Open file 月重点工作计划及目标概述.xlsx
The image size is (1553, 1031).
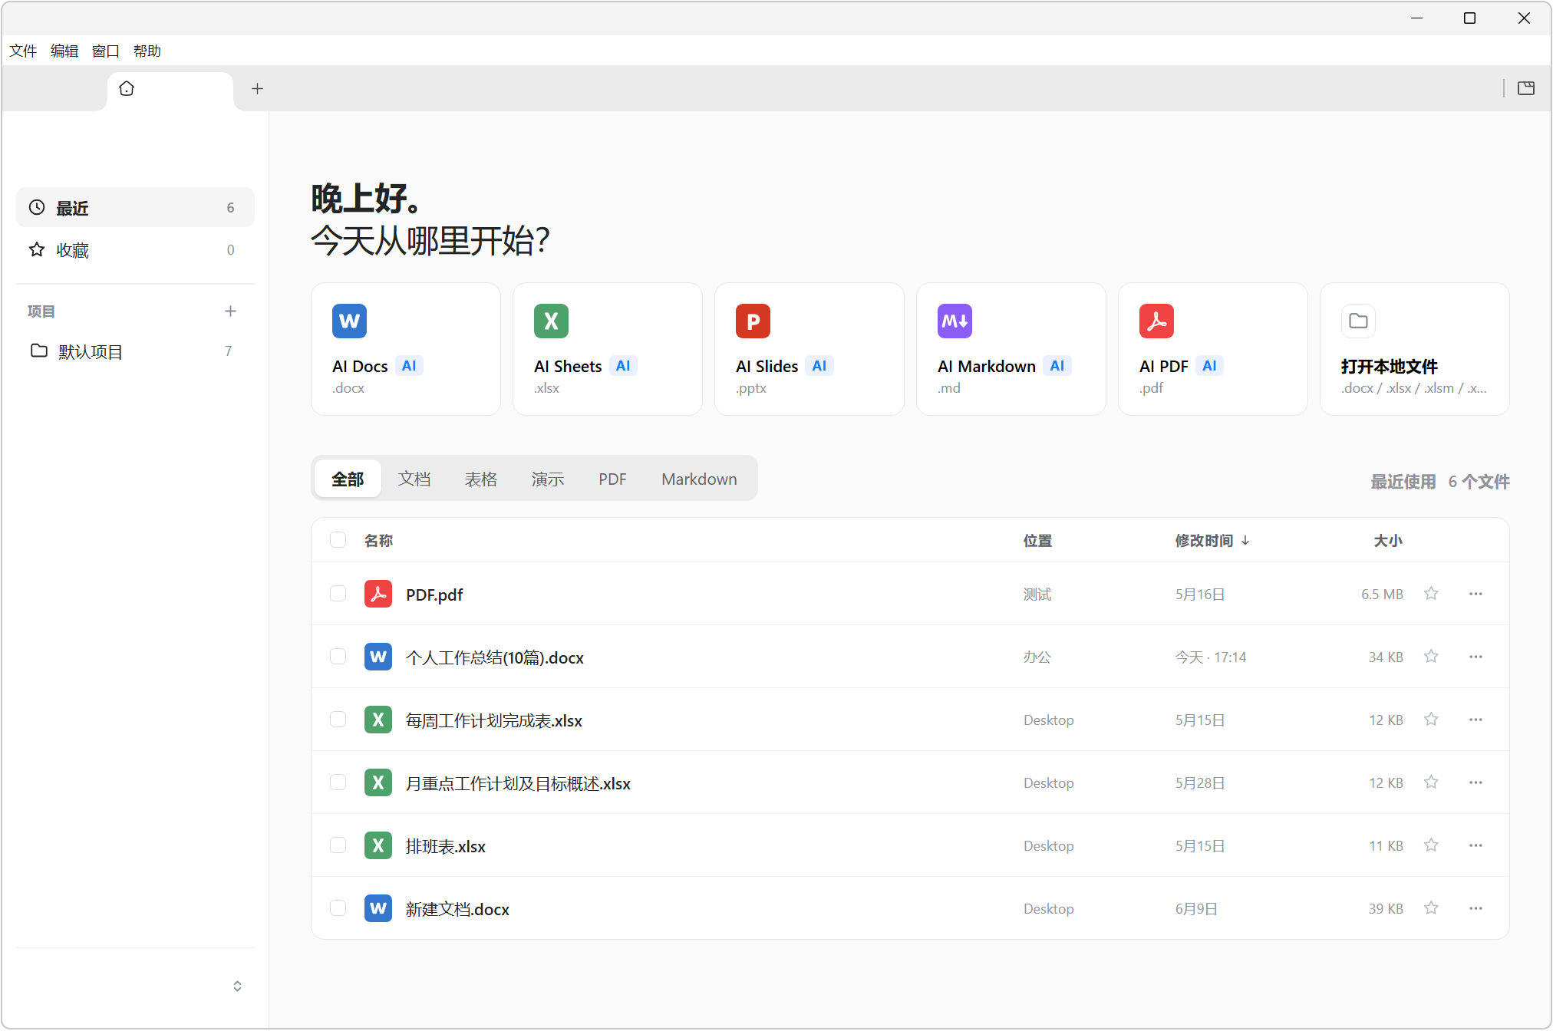click(518, 783)
